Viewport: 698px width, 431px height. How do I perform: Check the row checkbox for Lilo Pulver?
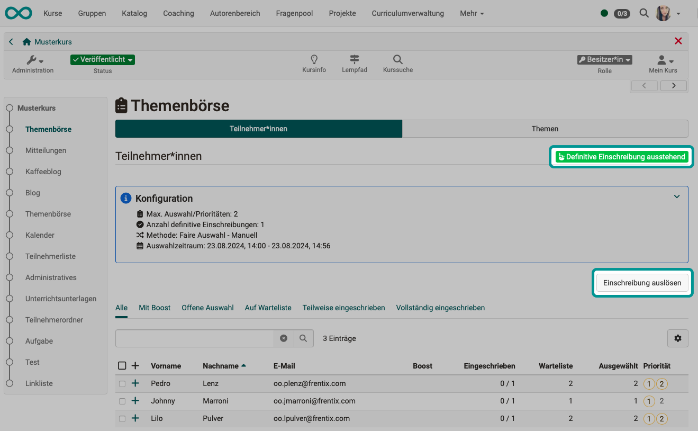click(122, 418)
